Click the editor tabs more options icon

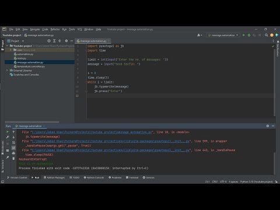(x=273, y=41)
